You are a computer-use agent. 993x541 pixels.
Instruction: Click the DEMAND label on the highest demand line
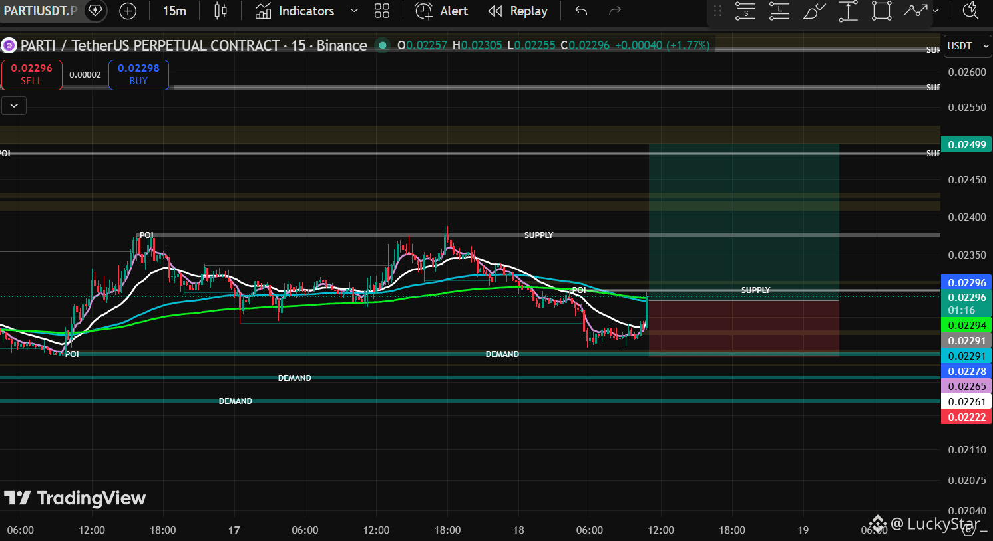click(502, 354)
